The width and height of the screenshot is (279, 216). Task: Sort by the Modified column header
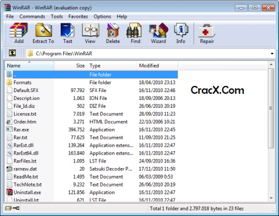pos(157,65)
